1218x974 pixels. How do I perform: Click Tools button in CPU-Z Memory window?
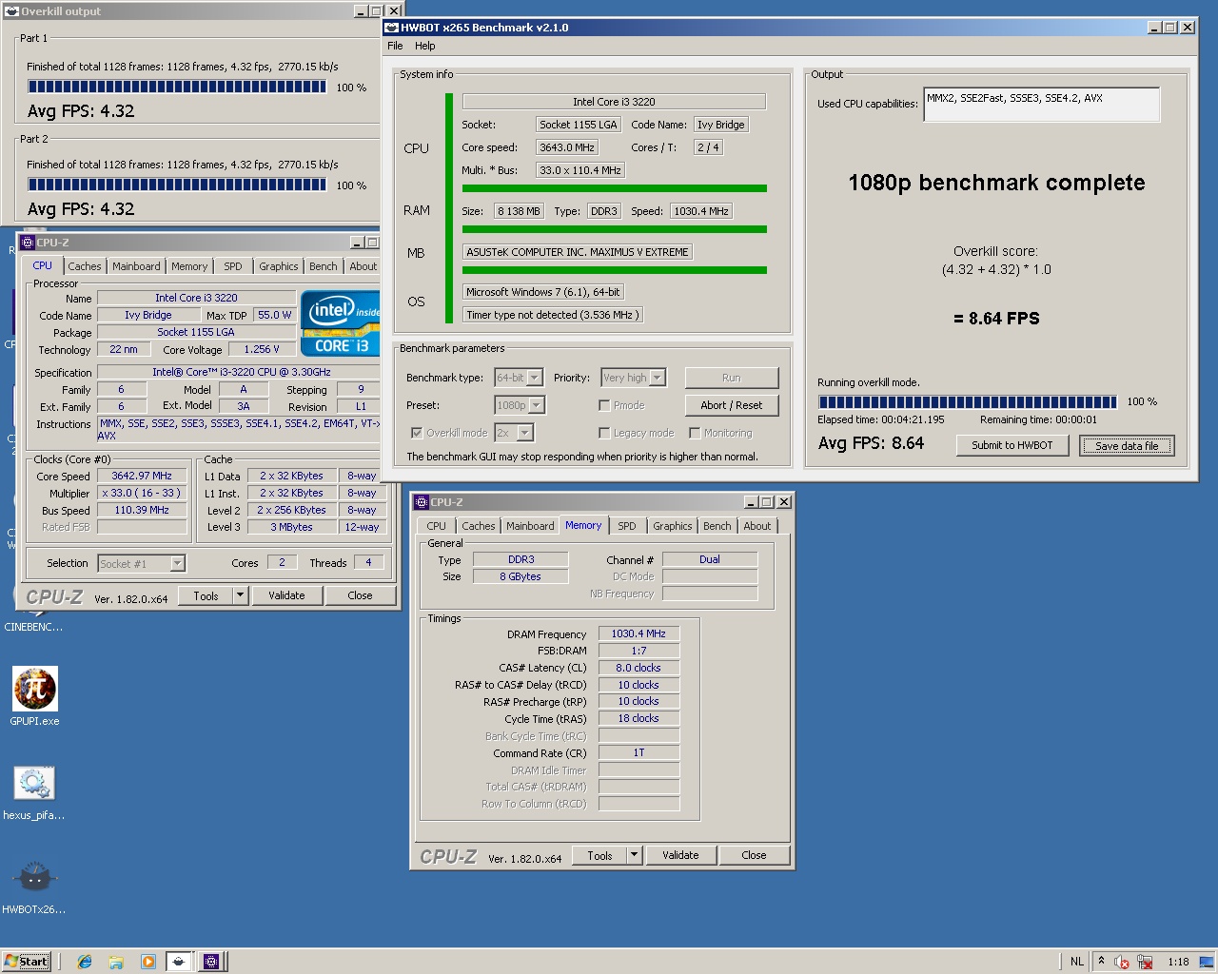click(x=600, y=855)
